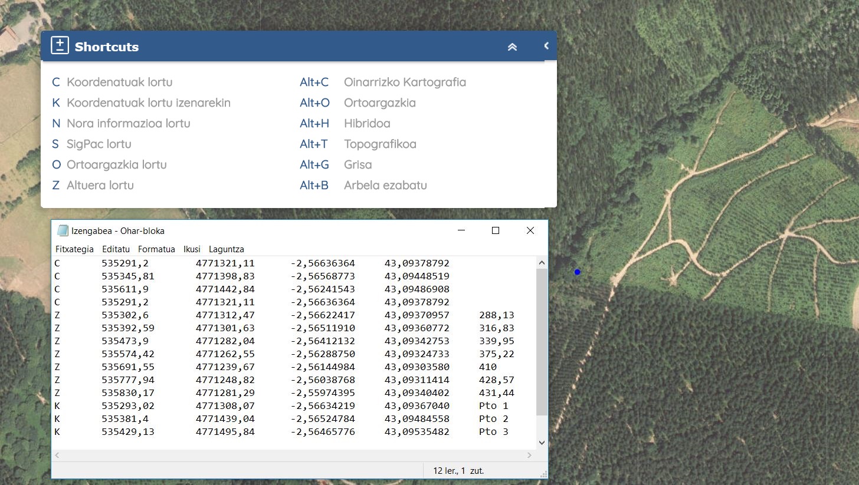Open the Ikusi menu
Viewport: 859px width, 485px height.
(x=192, y=249)
